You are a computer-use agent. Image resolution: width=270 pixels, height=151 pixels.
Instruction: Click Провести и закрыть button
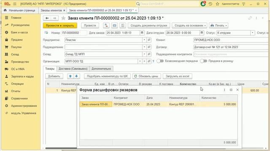click(x=60, y=26)
